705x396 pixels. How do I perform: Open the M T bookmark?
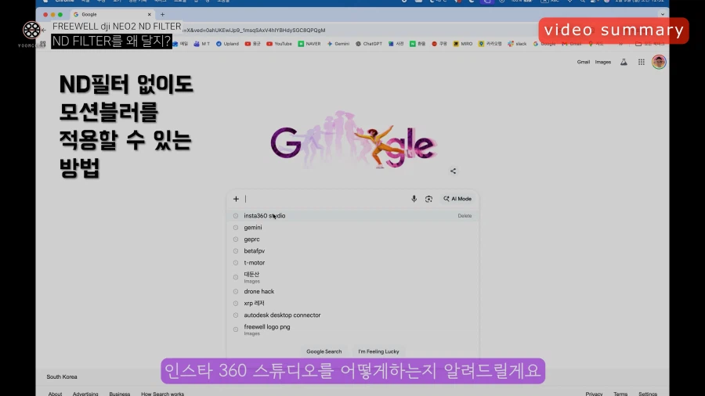click(x=202, y=44)
